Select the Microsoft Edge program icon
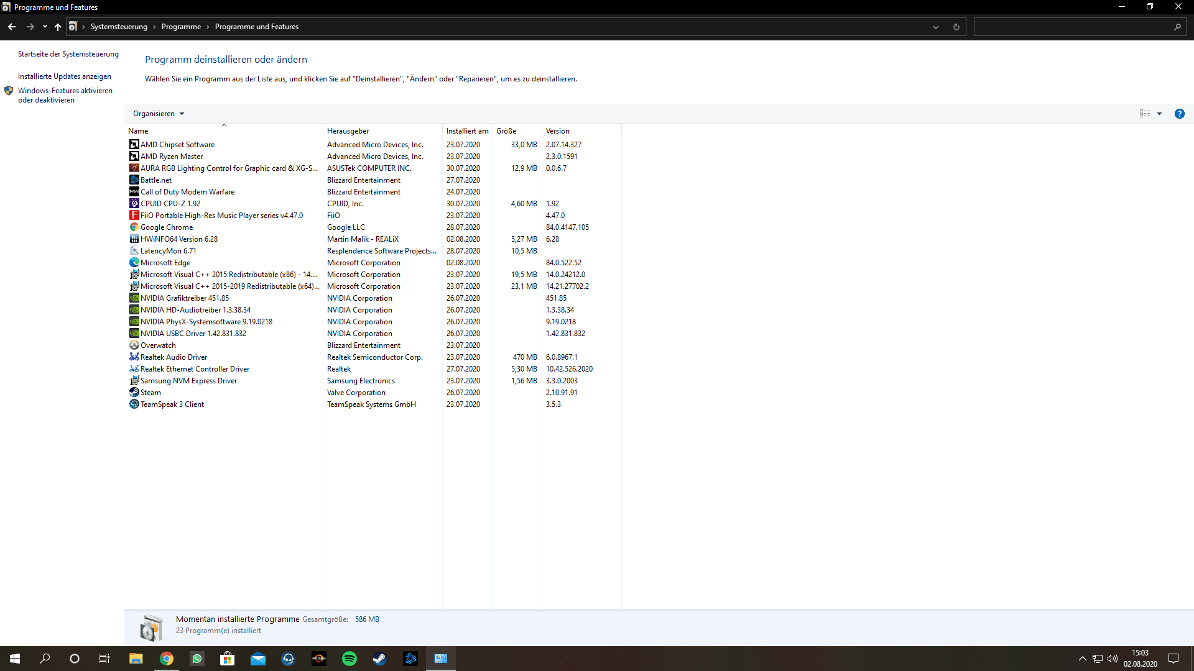The width and height of the screenshot is (1194, 671). pyautogui.click(x=134, y=263)
